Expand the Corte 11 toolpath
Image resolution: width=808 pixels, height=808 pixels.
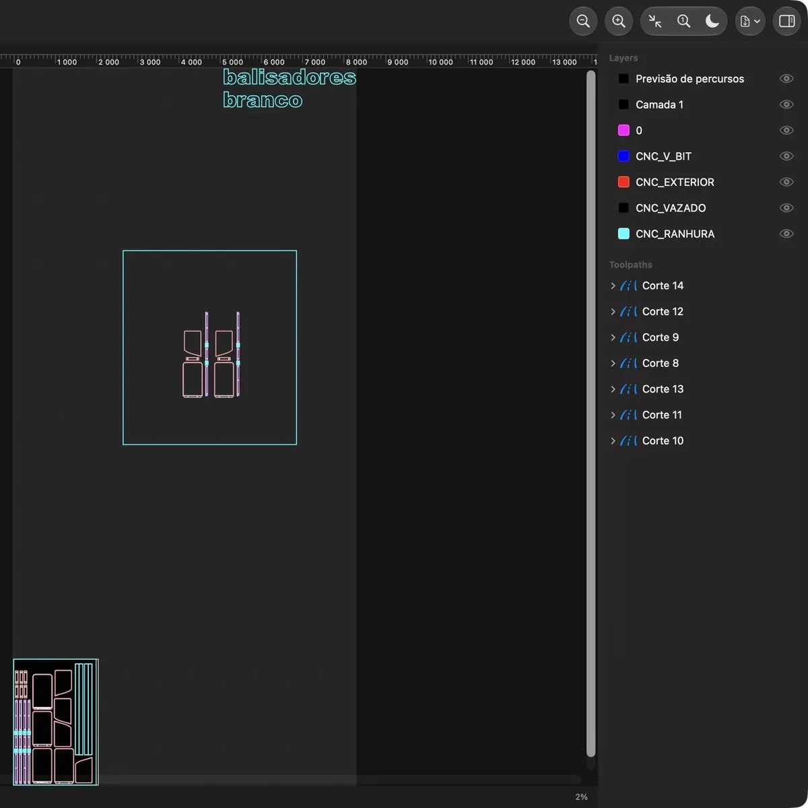pyautogui.click(x=613, y=415)
